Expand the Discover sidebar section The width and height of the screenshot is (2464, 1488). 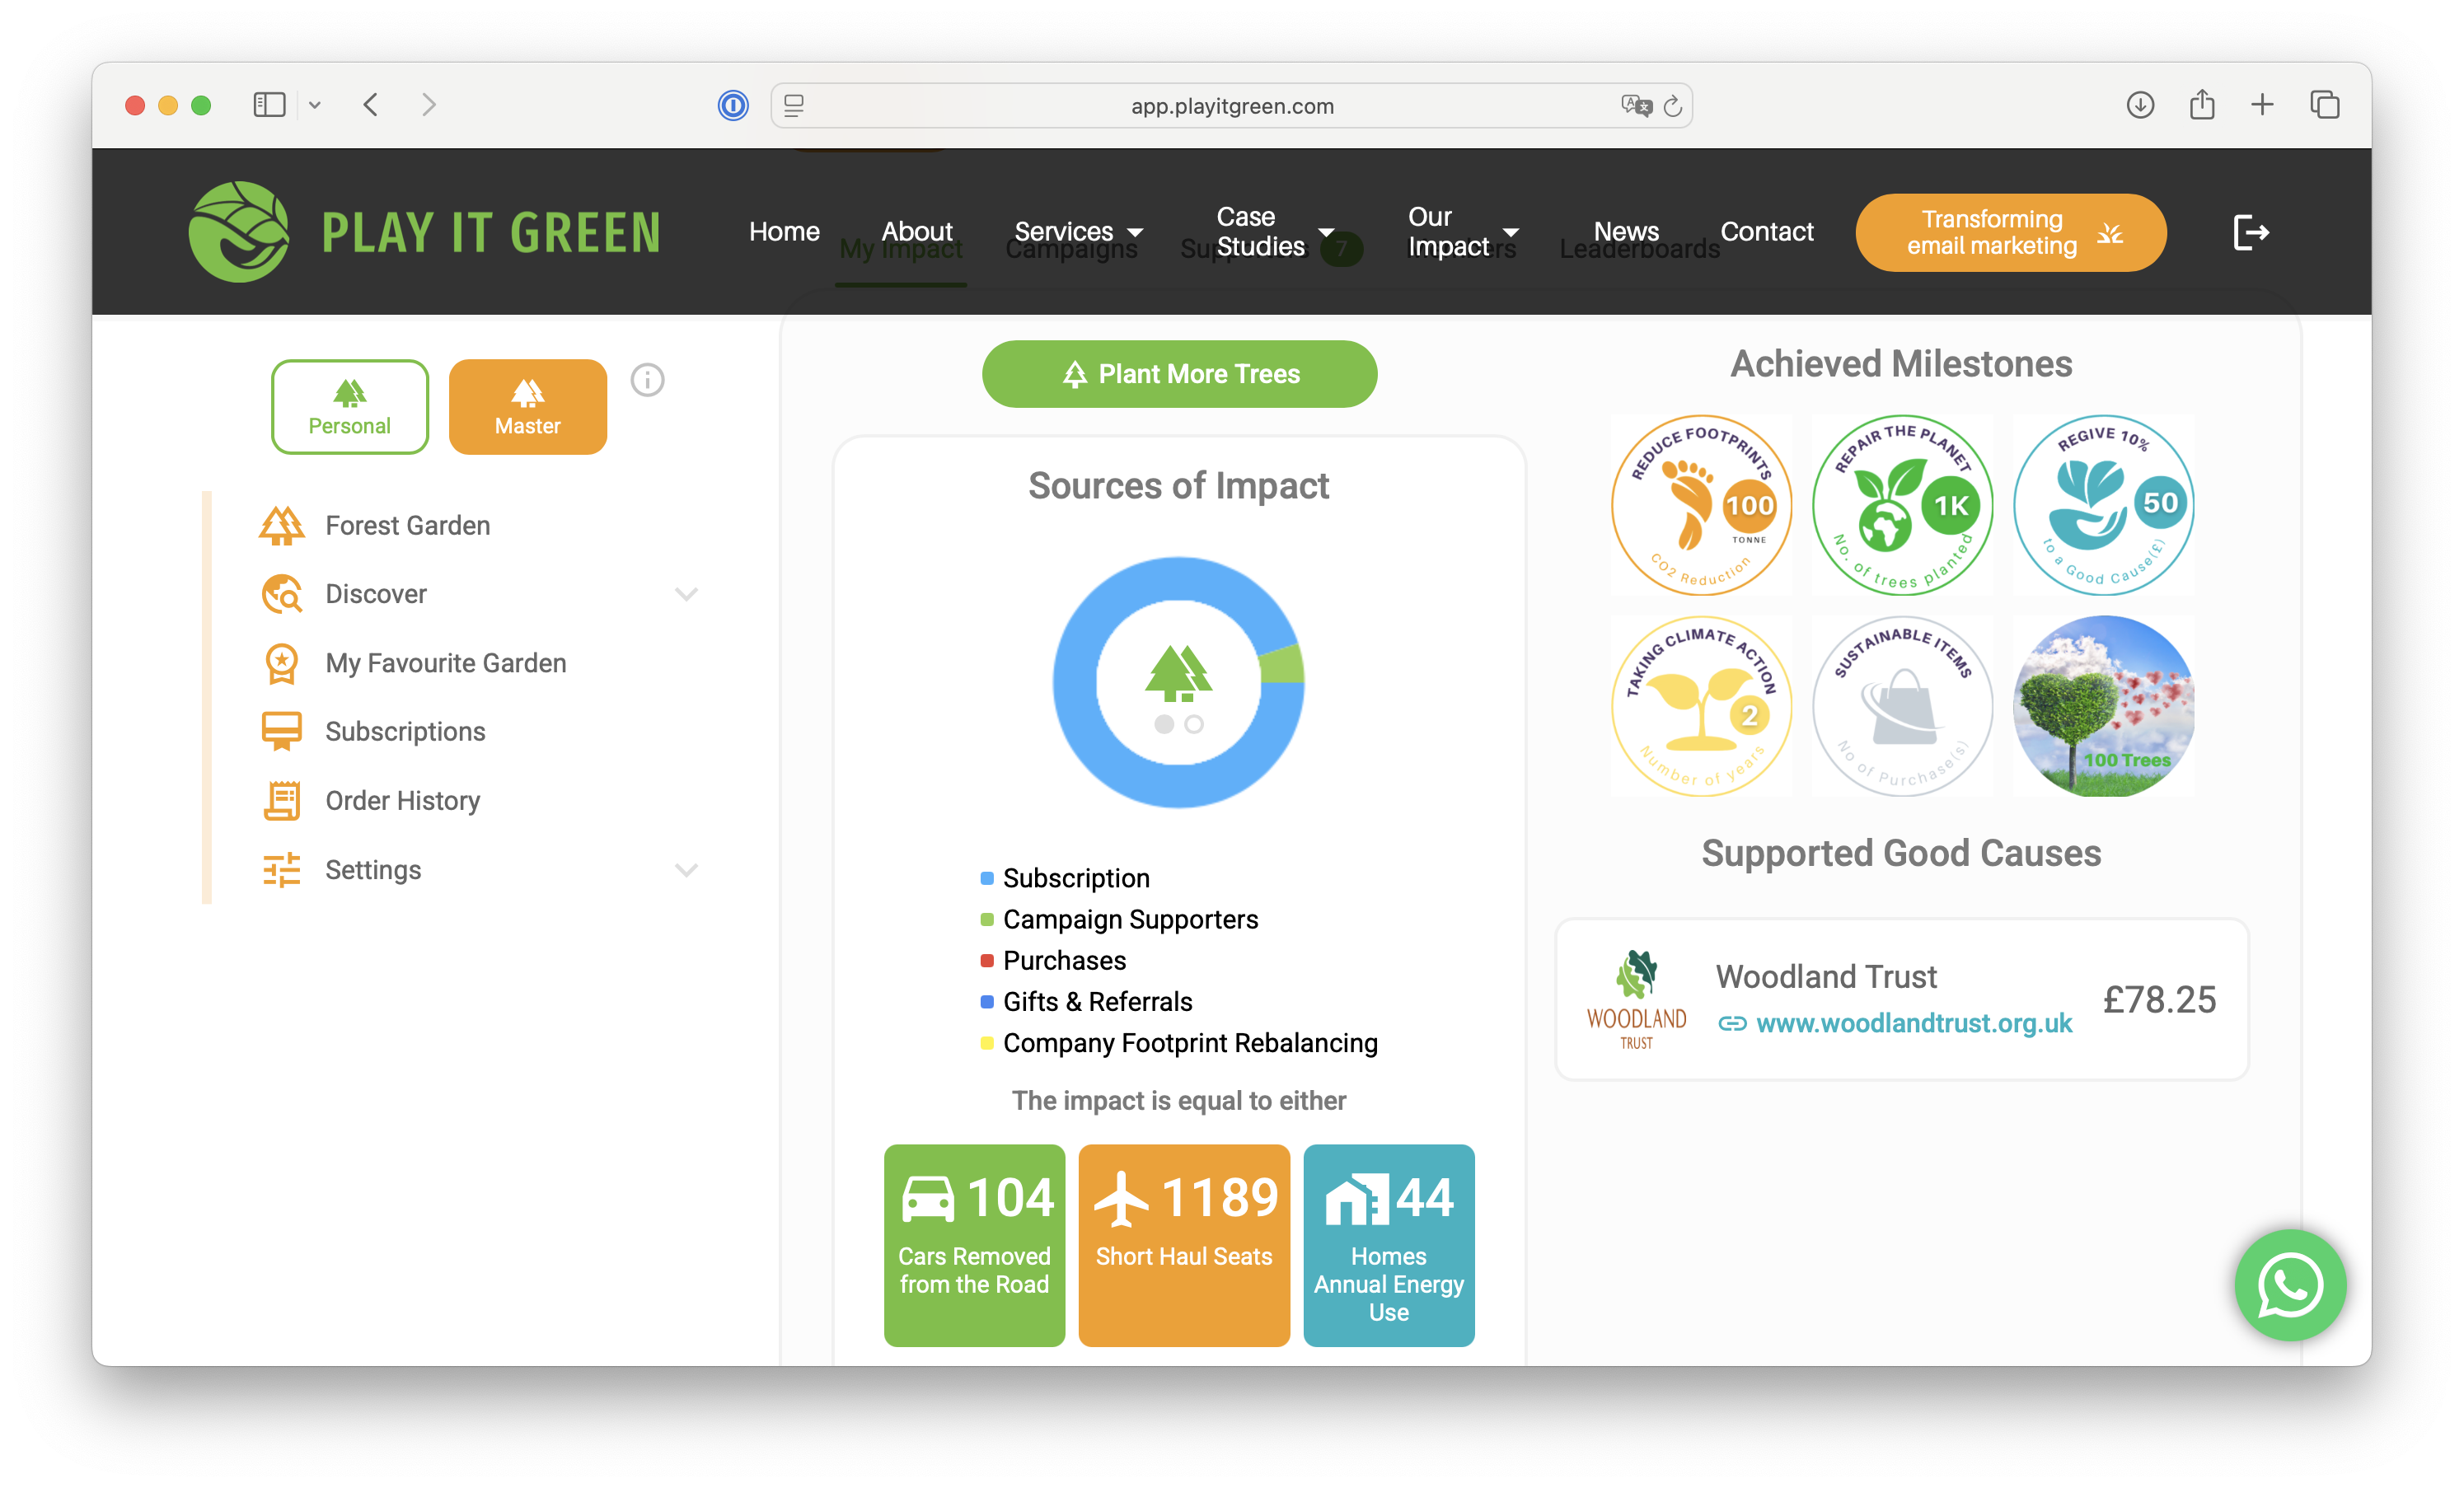point(687,593)
